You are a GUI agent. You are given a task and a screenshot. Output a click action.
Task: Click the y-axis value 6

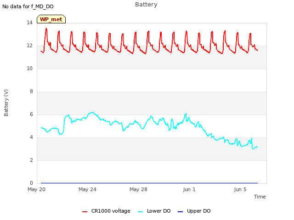click(31, 114)
